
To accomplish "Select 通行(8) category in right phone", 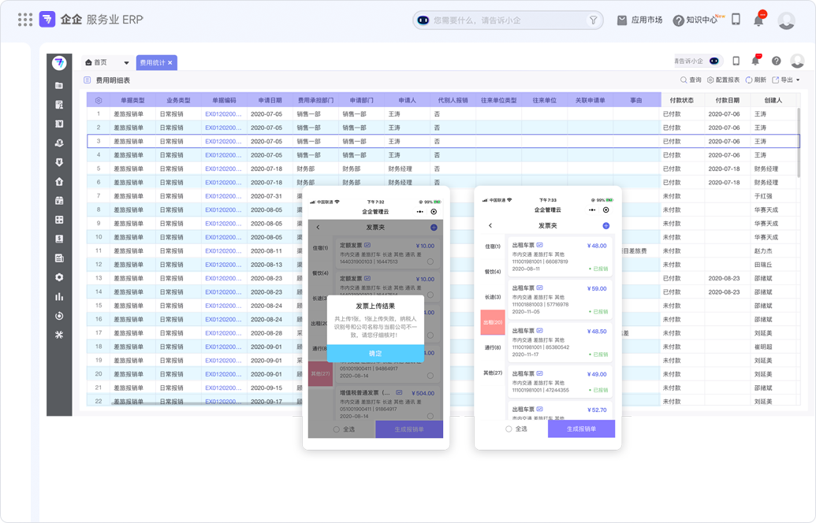I will click(x=492, y=347).
